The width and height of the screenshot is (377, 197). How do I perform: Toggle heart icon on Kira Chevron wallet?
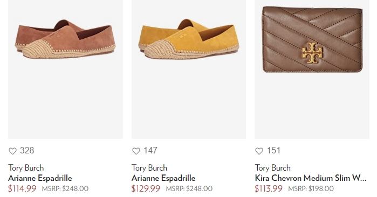(x=259, y=151)
